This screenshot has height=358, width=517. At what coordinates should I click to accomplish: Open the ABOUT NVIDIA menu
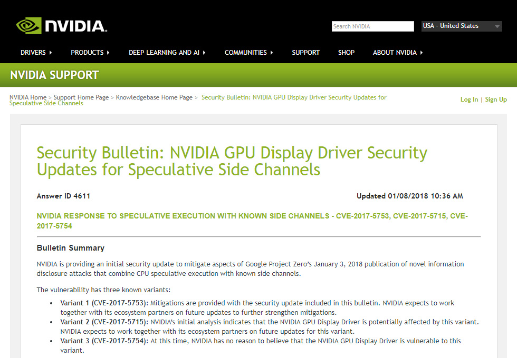[395, 53]
